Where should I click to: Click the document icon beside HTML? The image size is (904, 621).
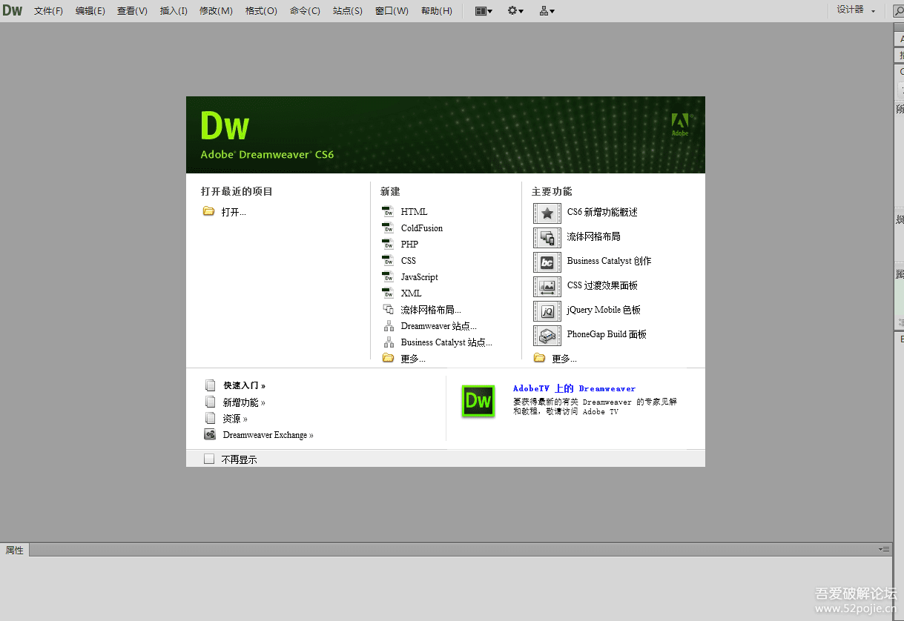tap(388, 211)
